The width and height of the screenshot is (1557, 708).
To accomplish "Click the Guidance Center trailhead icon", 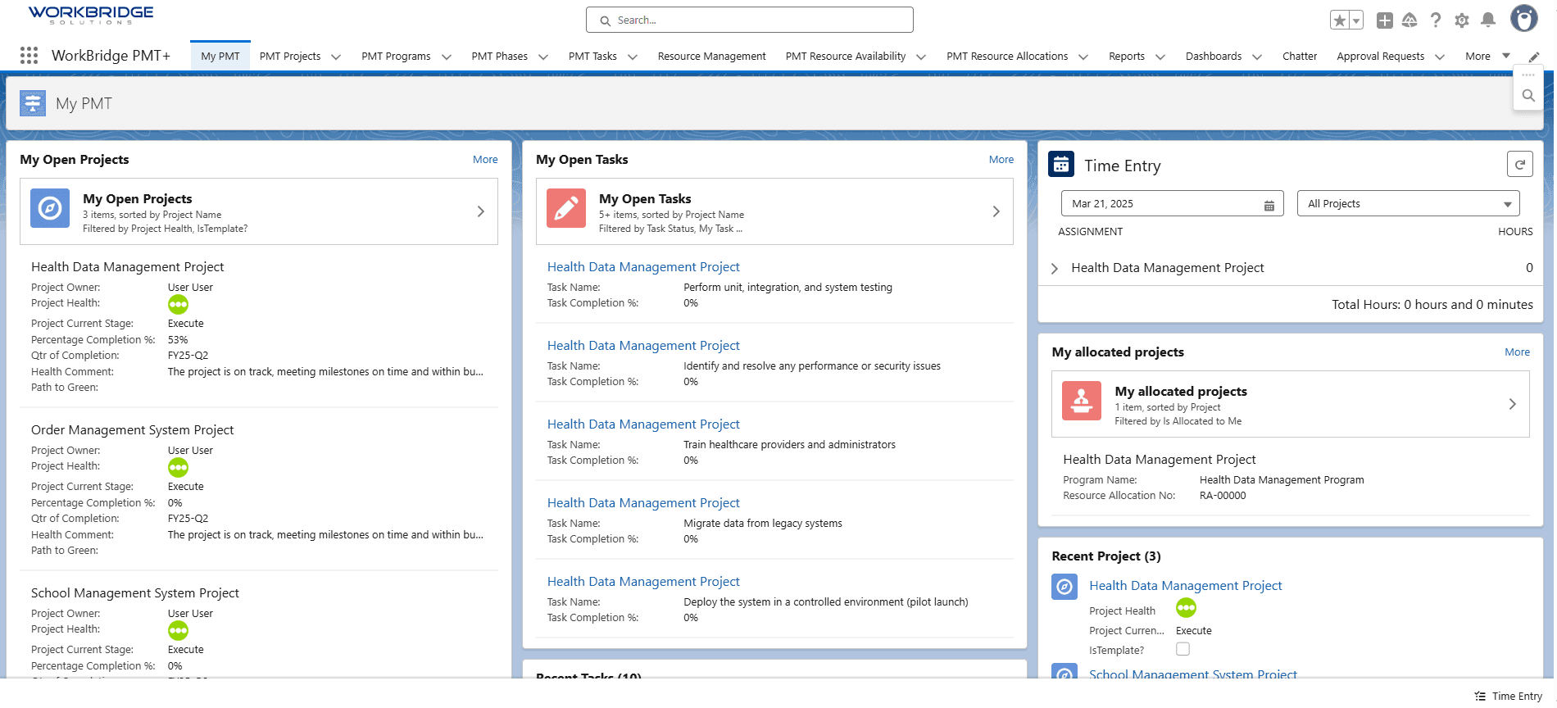I will (1409, 20).
